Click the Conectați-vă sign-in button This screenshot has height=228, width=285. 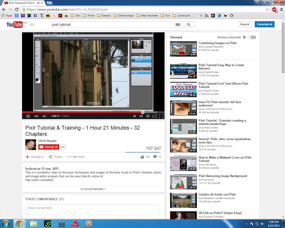pos(264,24)
